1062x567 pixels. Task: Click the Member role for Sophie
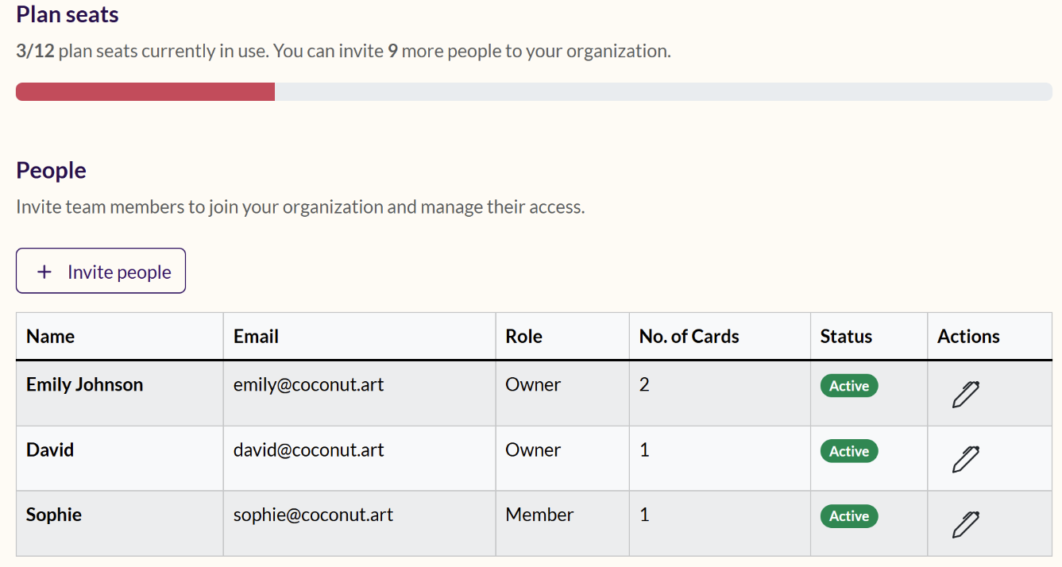539,515
